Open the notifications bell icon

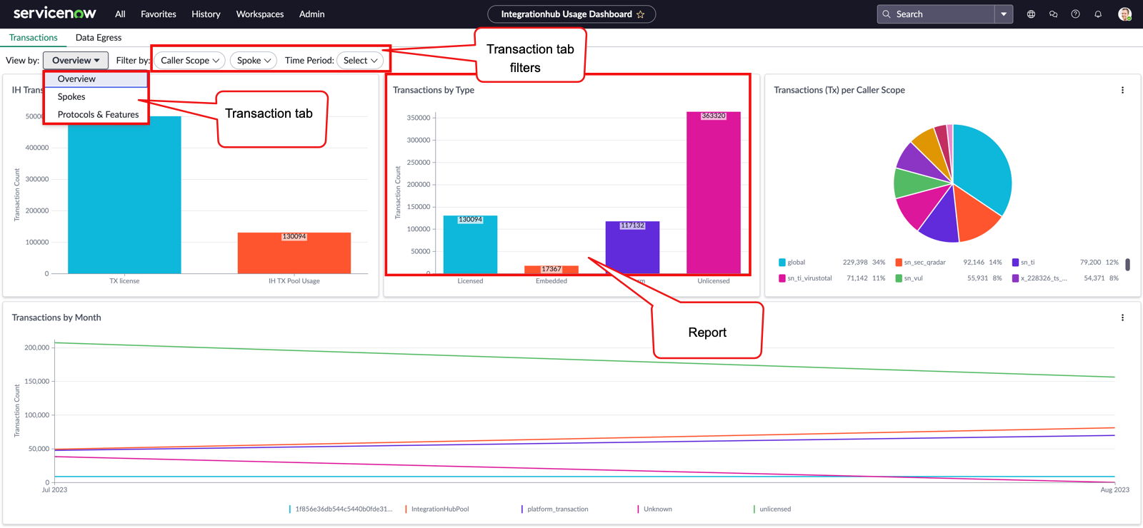[x=1098, y=14]
